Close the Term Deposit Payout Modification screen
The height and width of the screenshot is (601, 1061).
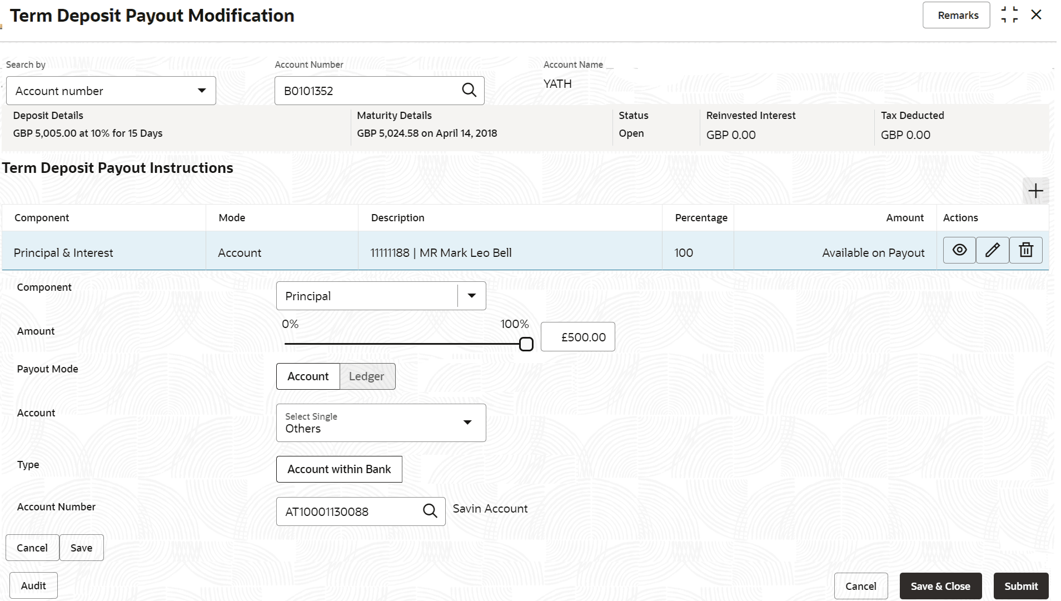coord(1037,15)
